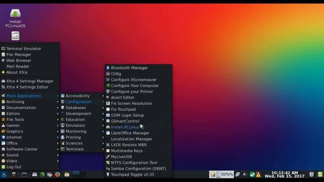
Task: Expand the Video submenu arrow
Action: tap(58, 161)
